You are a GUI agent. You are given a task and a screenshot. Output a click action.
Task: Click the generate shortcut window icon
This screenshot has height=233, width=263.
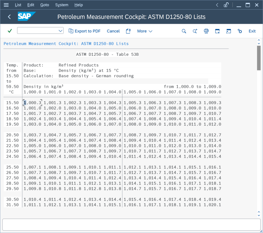228,31
